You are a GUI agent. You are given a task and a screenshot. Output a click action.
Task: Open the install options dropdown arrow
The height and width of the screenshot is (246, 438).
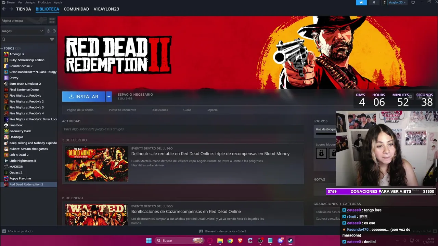coord(109,97)
